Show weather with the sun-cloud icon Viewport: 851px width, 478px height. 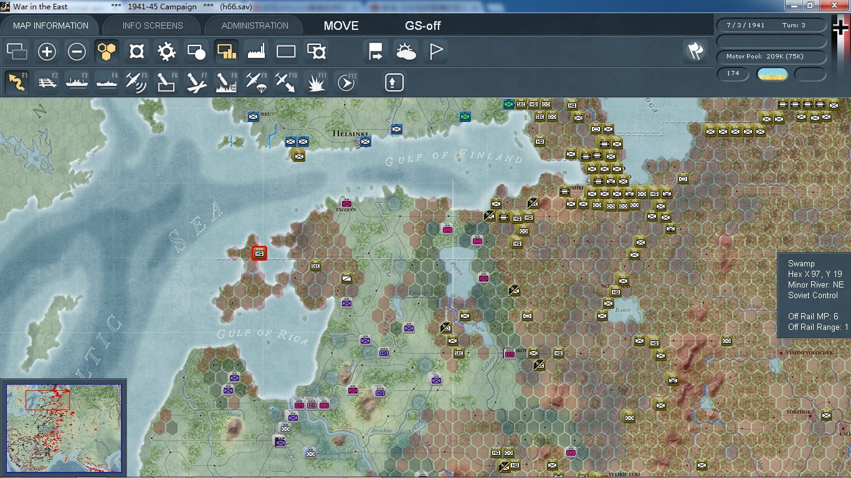click(x=406, y=52)
